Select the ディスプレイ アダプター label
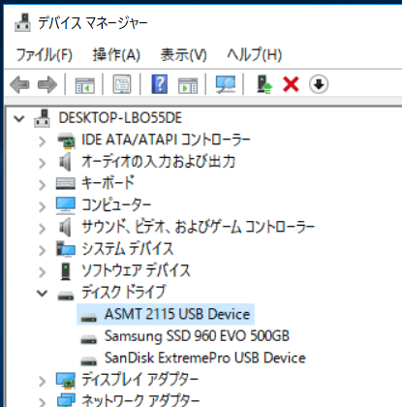This screenshot has height=407, width=402. [x=139, y=380]
